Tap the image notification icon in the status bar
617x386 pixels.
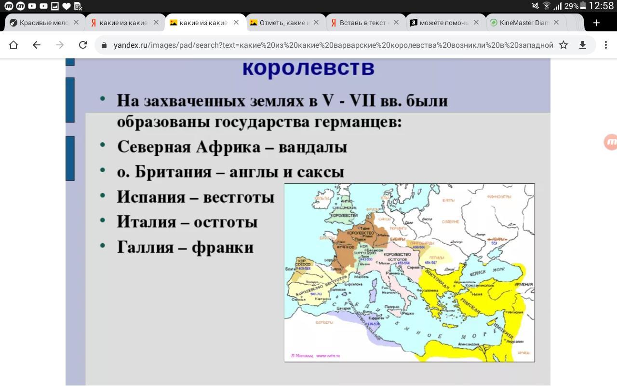pyautogui.click(x=55, y=6)
